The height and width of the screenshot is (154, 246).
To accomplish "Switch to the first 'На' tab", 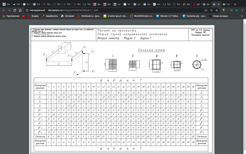I will tap(6, 4).
